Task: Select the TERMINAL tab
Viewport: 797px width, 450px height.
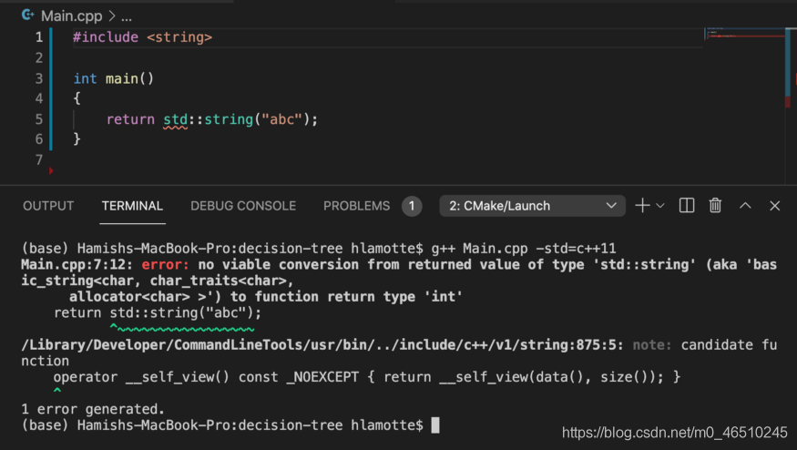Action: [x=132, y=206]
